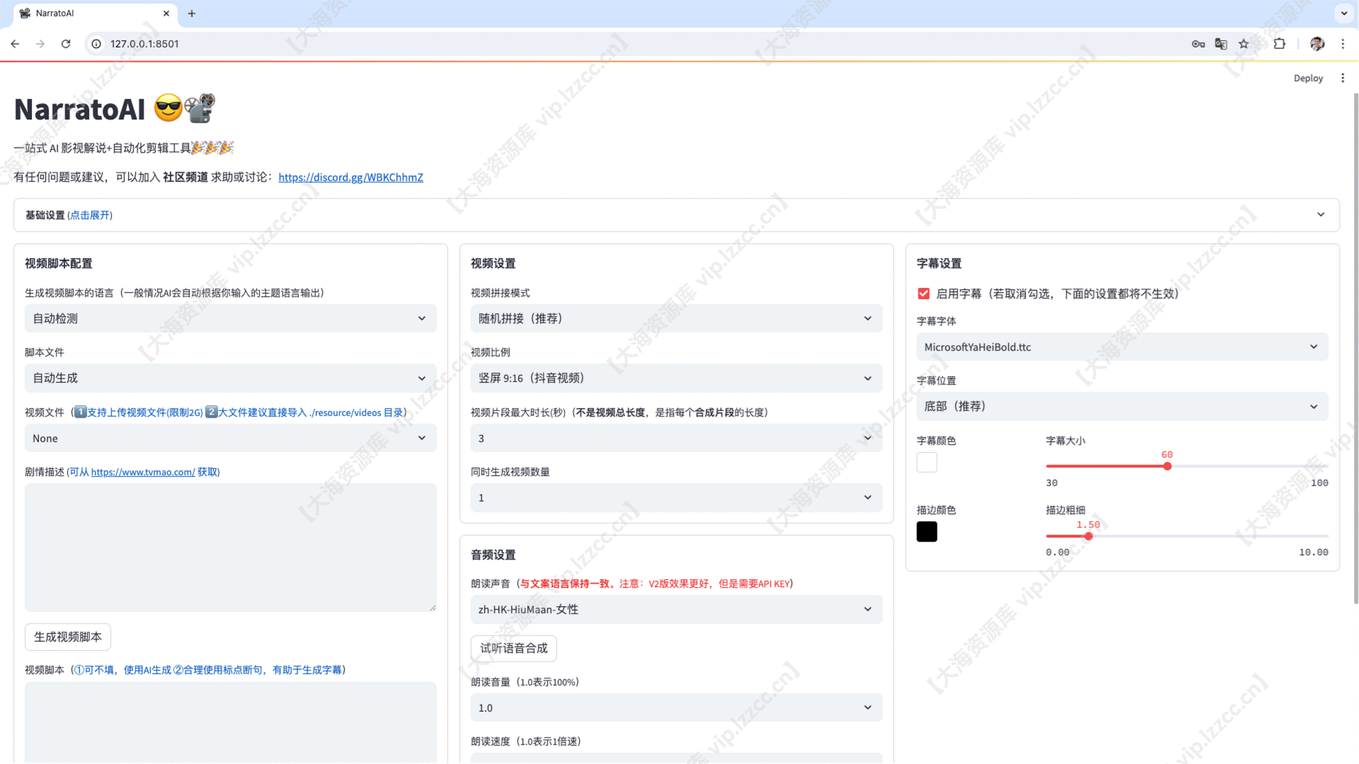Toggle 启用字幕 checkbox

[x=924, y=294]
